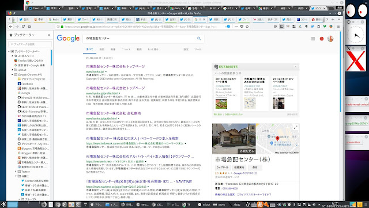The image size is (369, 208).
Task: Reload the page in Firefox
Action: (x=23, y=27)
